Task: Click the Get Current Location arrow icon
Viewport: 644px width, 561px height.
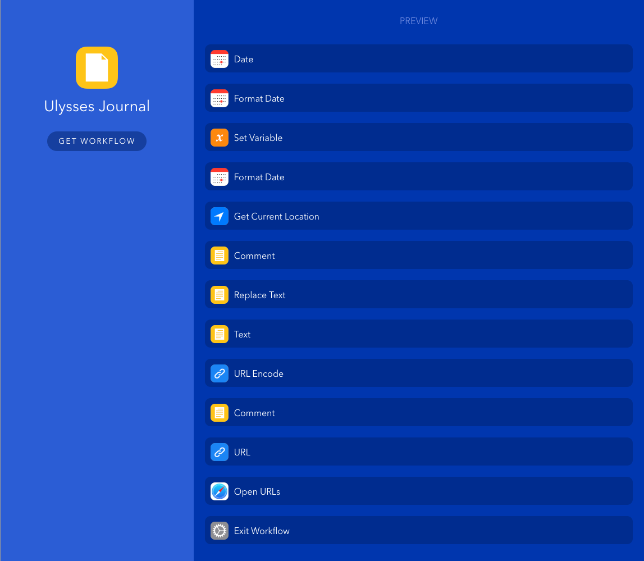Action: click(x=220, y=216)
